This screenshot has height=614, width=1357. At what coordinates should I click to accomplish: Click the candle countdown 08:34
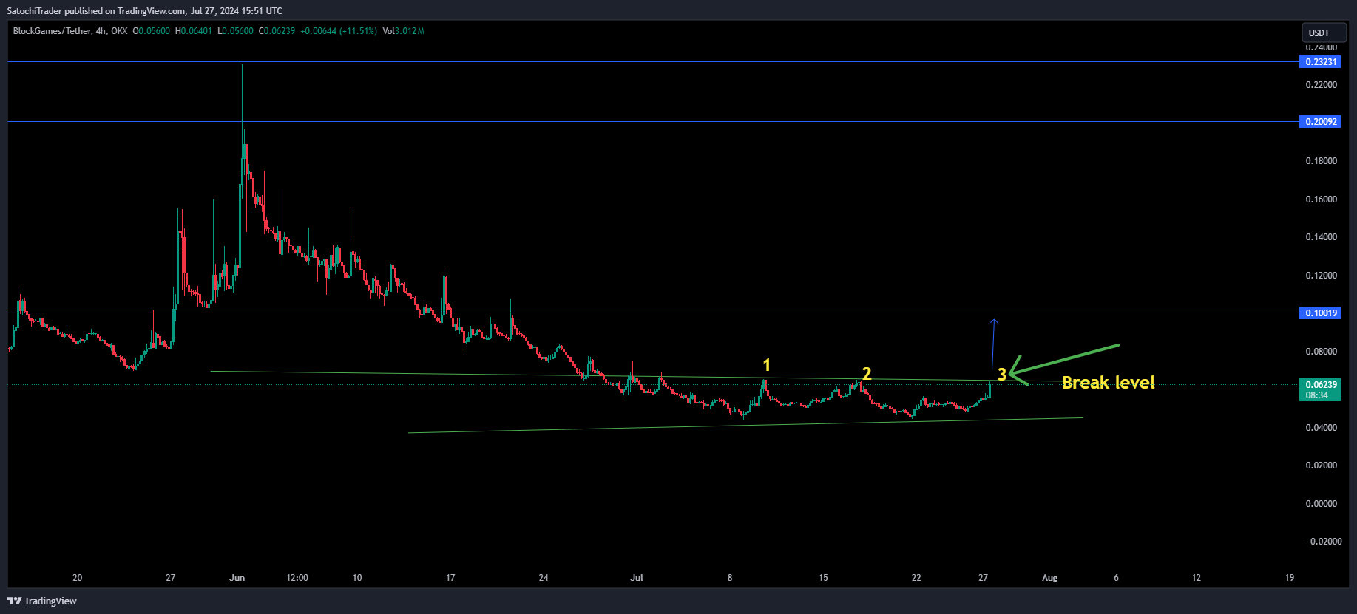(1316, 395)
